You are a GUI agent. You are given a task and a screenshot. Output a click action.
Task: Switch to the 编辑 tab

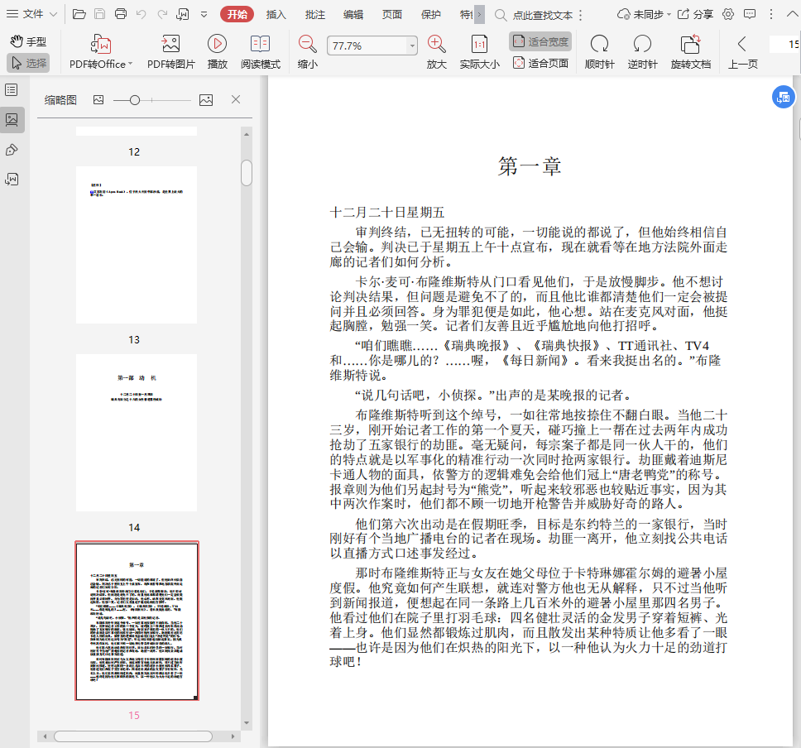pos(353,15)
